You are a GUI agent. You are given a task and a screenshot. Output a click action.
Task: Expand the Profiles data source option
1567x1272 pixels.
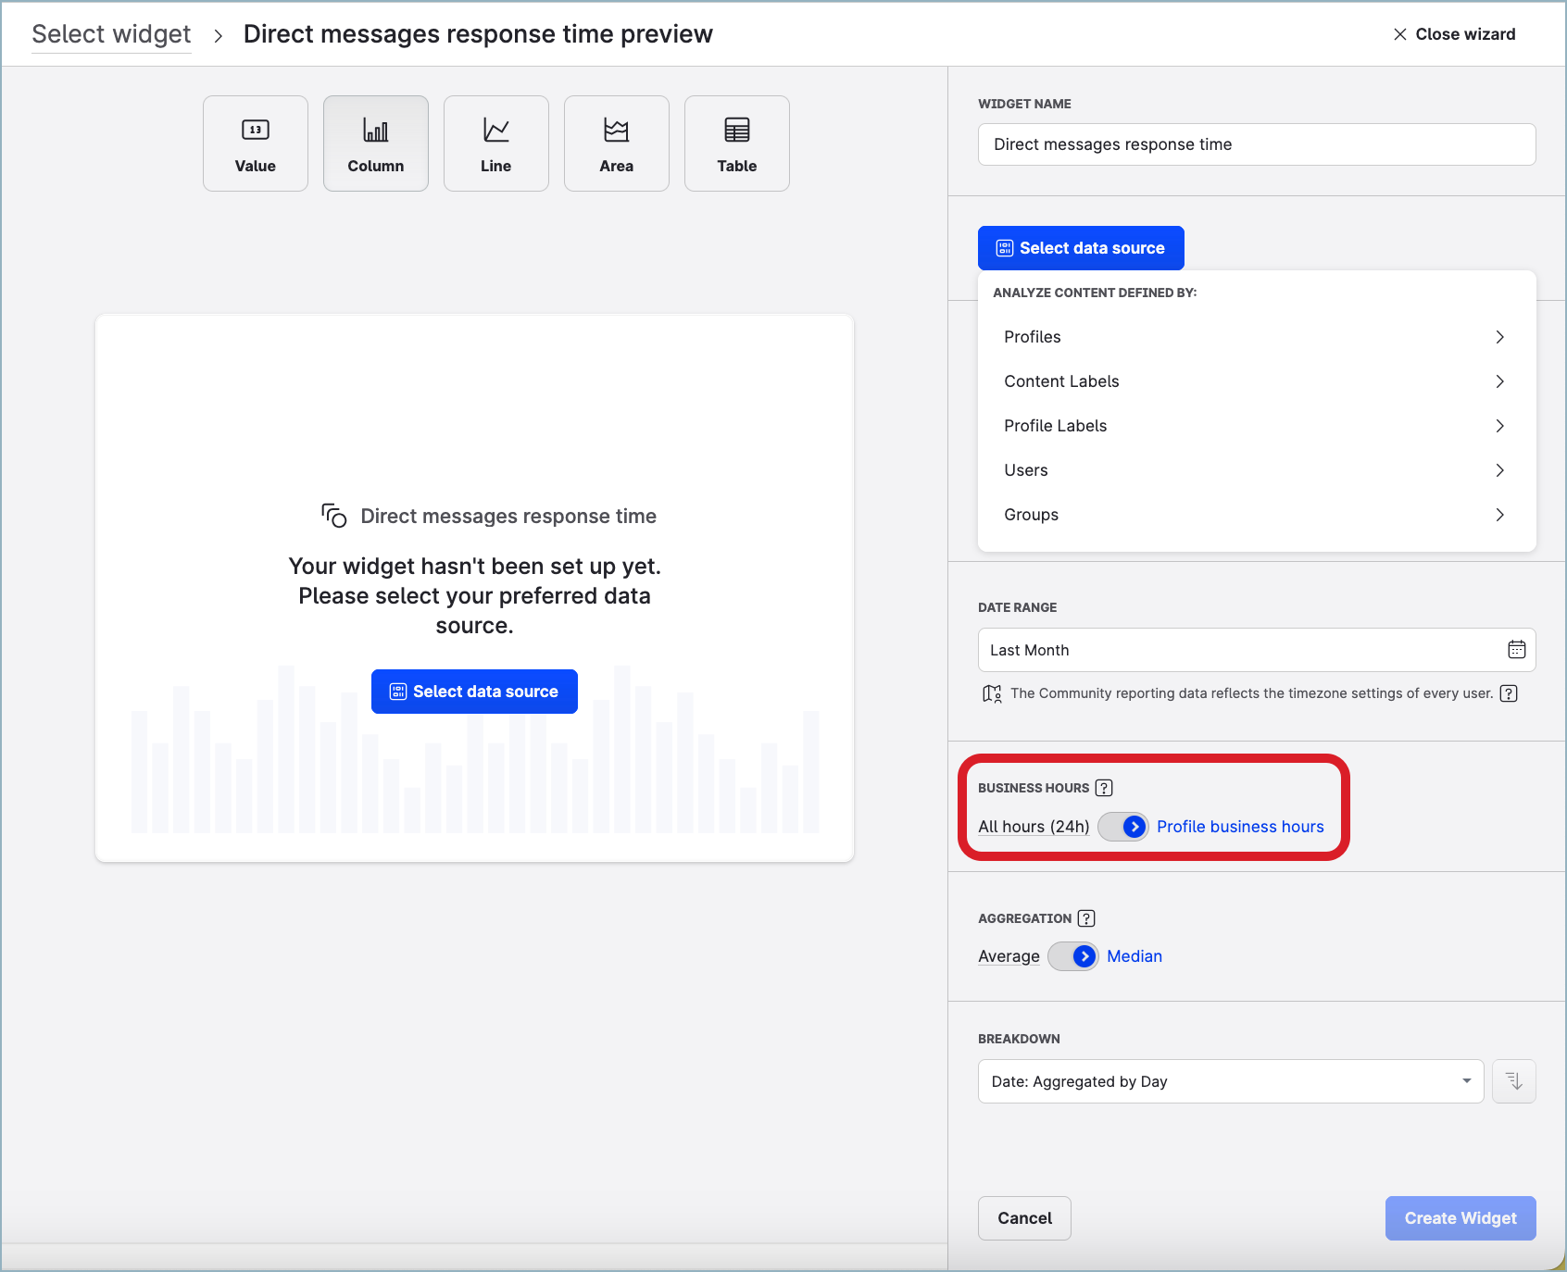(x=1257, y=337)
